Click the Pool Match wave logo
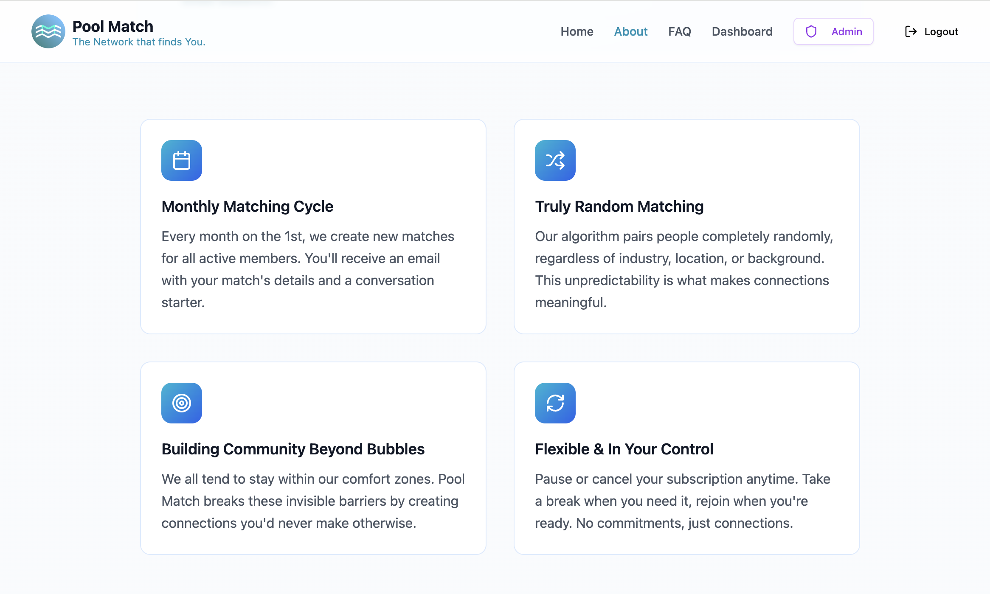 (48, 31)
